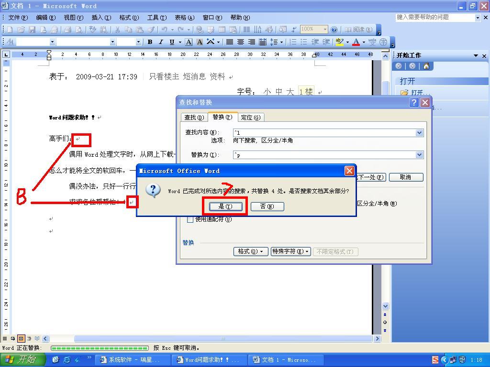Click the Center alignment icon

tap(241, 42)
